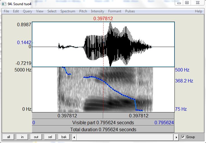Click the -0.7219 amplitude minimum label
Screen dimensions: 206x143
click(x=23, y=63)
